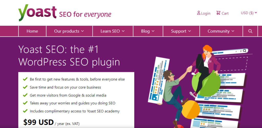Screen dimensions: 262x128
Task: Click 'Takes away your worries' line
Action: [x=72, y=103]
